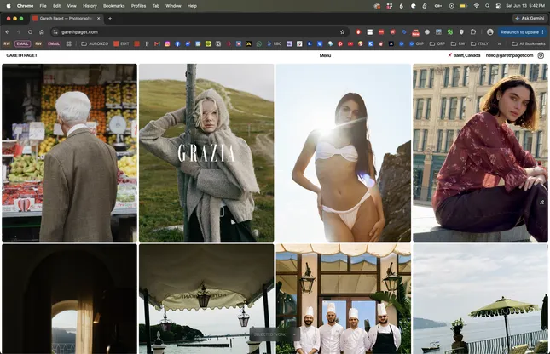Open the four chefs group photo
Screen dimensions: 550x354
[x=344, y=299]
